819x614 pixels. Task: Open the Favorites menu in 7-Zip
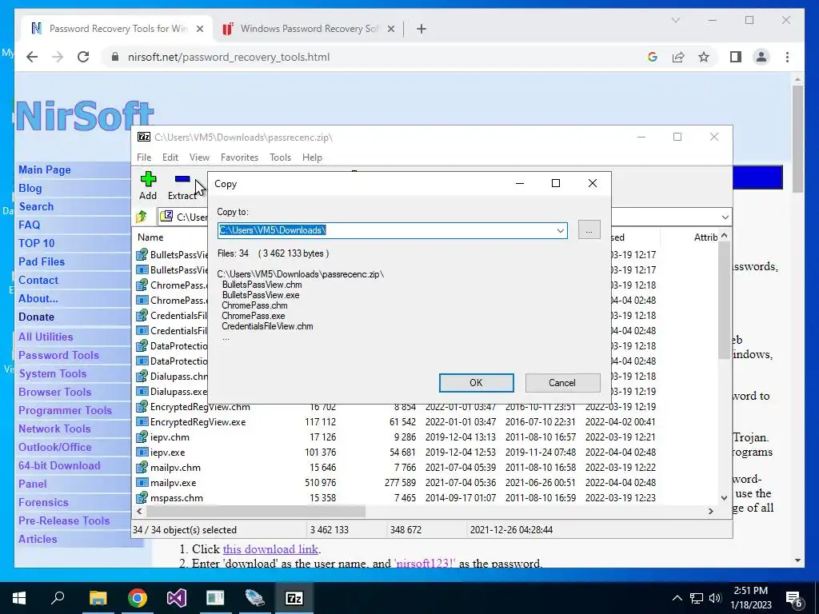(x=239, y=157)
